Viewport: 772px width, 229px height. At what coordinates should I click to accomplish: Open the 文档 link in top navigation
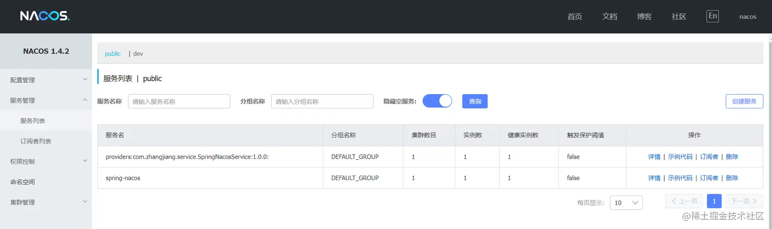click(610, 16)
